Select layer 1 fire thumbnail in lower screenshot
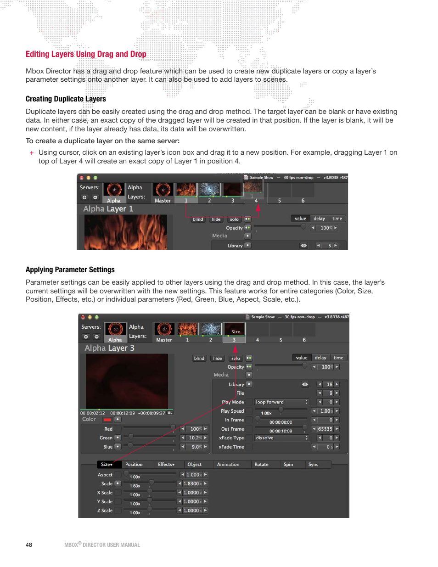 coord(187,329)
